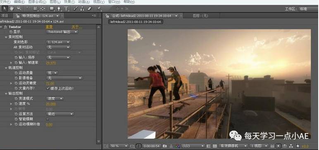Select the Rectangle mask tool
Viewport: 319px width, 150px height.
[52, 9]
